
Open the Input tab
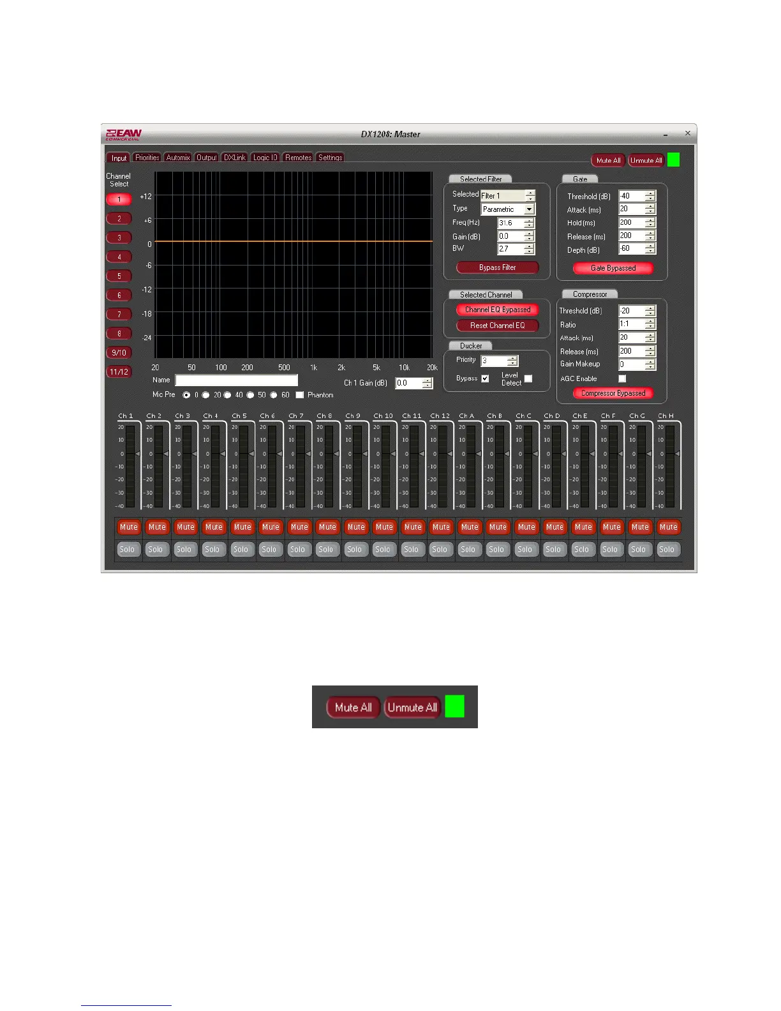coord(119,158)
